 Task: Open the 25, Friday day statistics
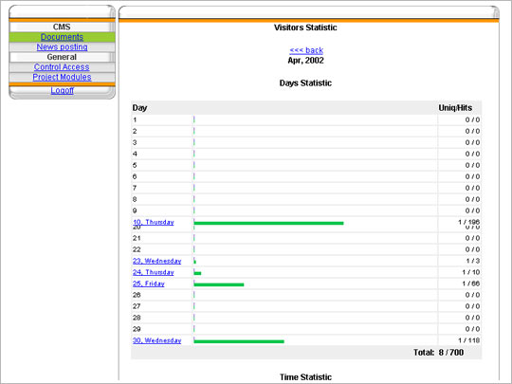[x=148, y=283]
